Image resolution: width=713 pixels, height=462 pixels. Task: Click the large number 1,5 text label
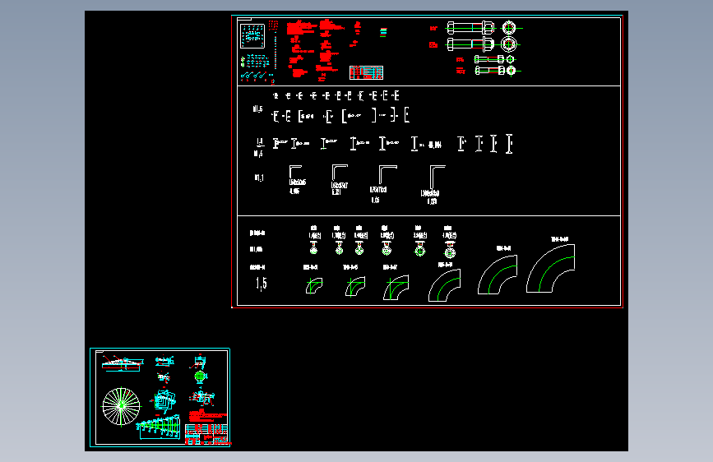coord(262,284)
